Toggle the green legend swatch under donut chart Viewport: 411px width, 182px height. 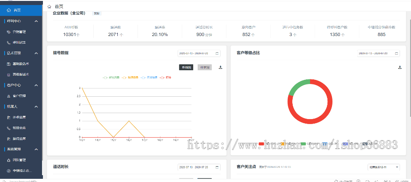[x=303, y=144]
